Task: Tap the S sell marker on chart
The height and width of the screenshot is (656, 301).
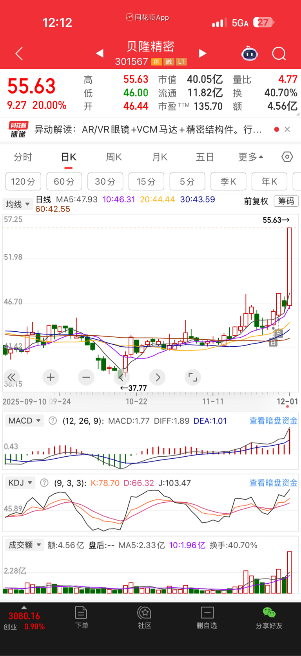Action: tap(279, 334)
